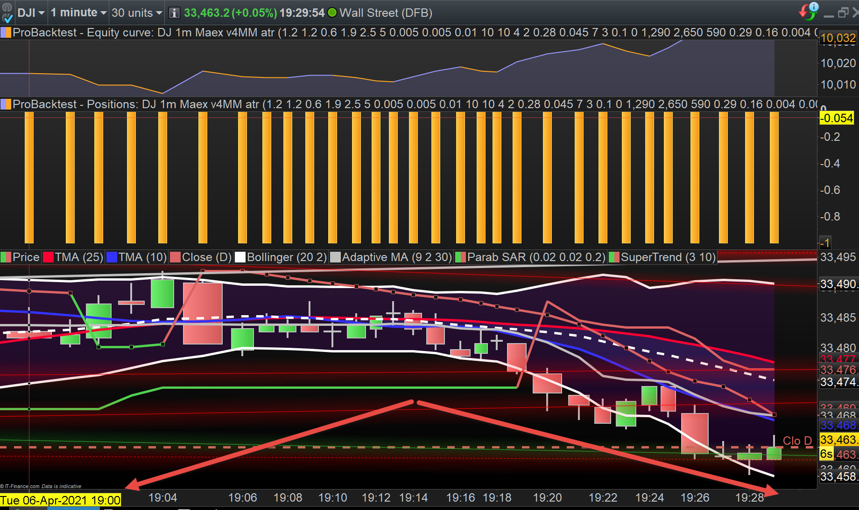Click the Clo D daily close line label
The height and width of the screenshot is (510, 859).
[x=797, y=441]
